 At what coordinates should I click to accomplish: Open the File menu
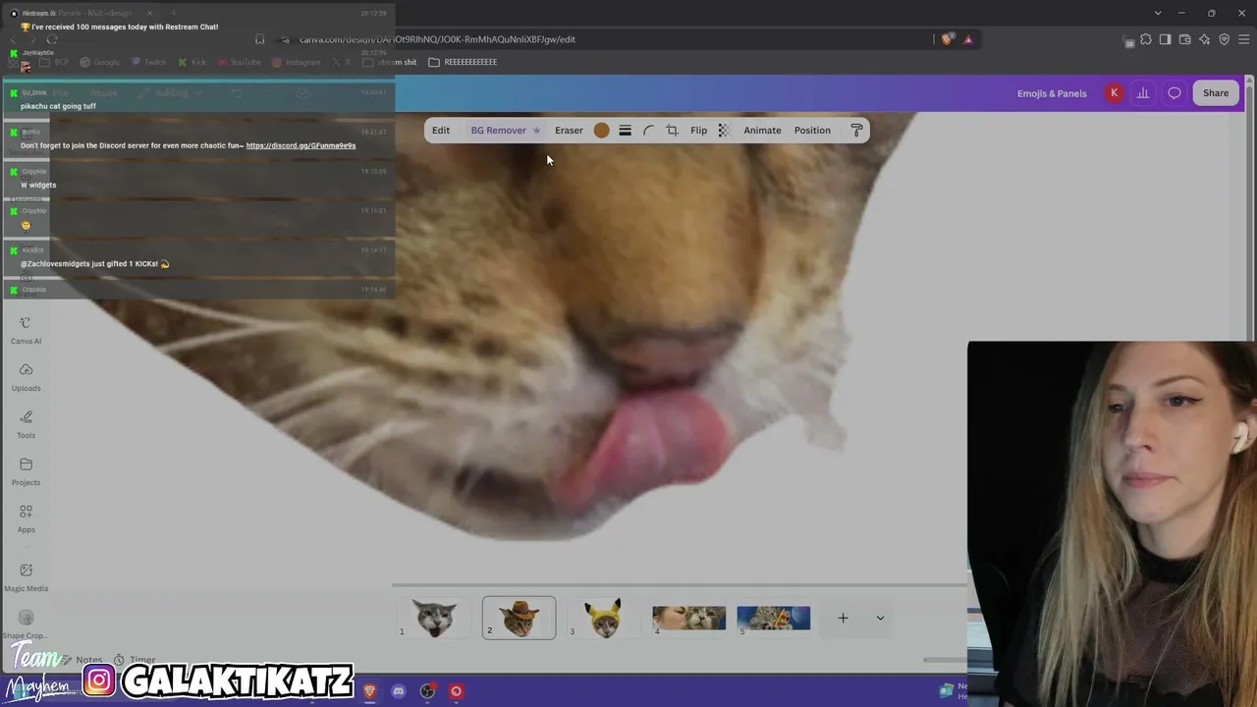coord(61,93)
